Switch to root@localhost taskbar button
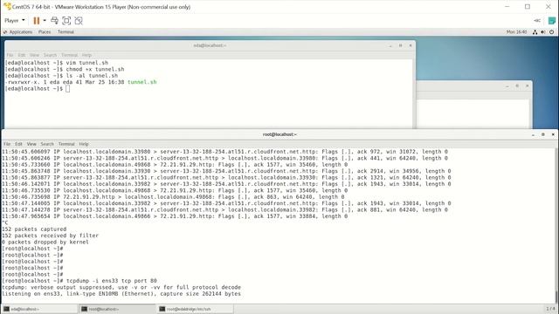The height and width of the screenshot is (314, 559). pyautogui.click(x=117, y=309)
